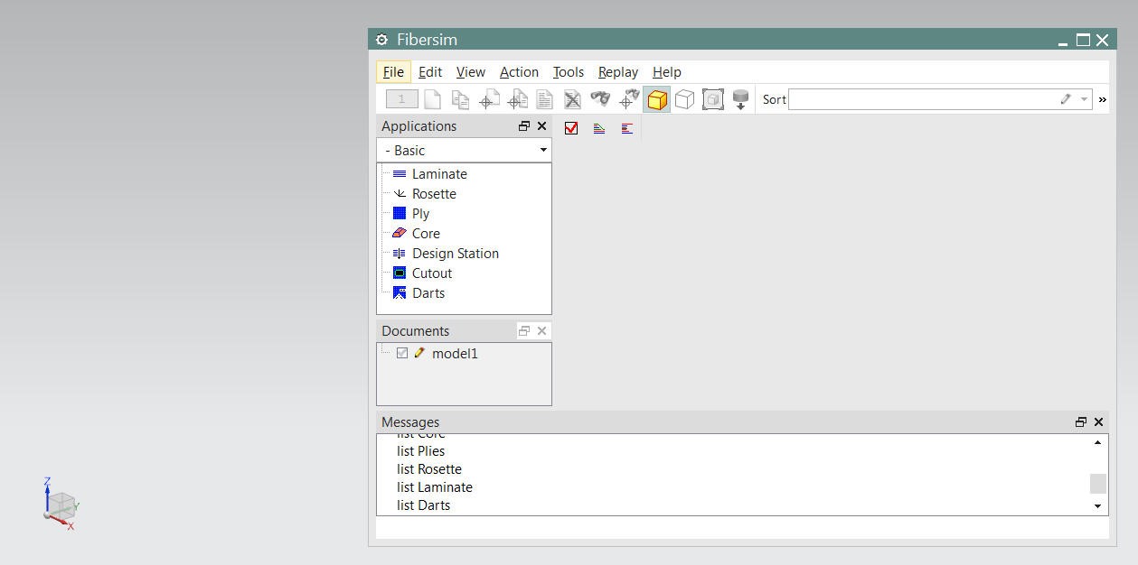Select Laminate in the Applications list
This screenshot has height=565, width=1138.
pyautogui.click(x=439, y=173)
